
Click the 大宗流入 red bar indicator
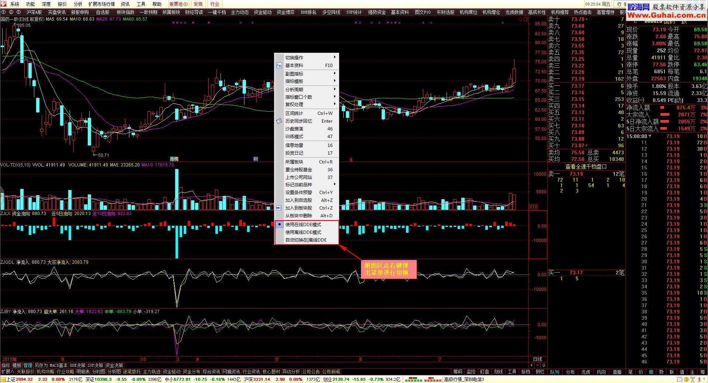(665, 115)
